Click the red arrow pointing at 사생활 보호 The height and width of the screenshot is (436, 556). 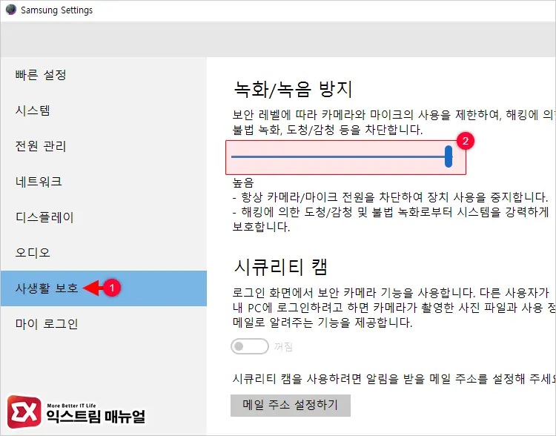tap(91, 288)
